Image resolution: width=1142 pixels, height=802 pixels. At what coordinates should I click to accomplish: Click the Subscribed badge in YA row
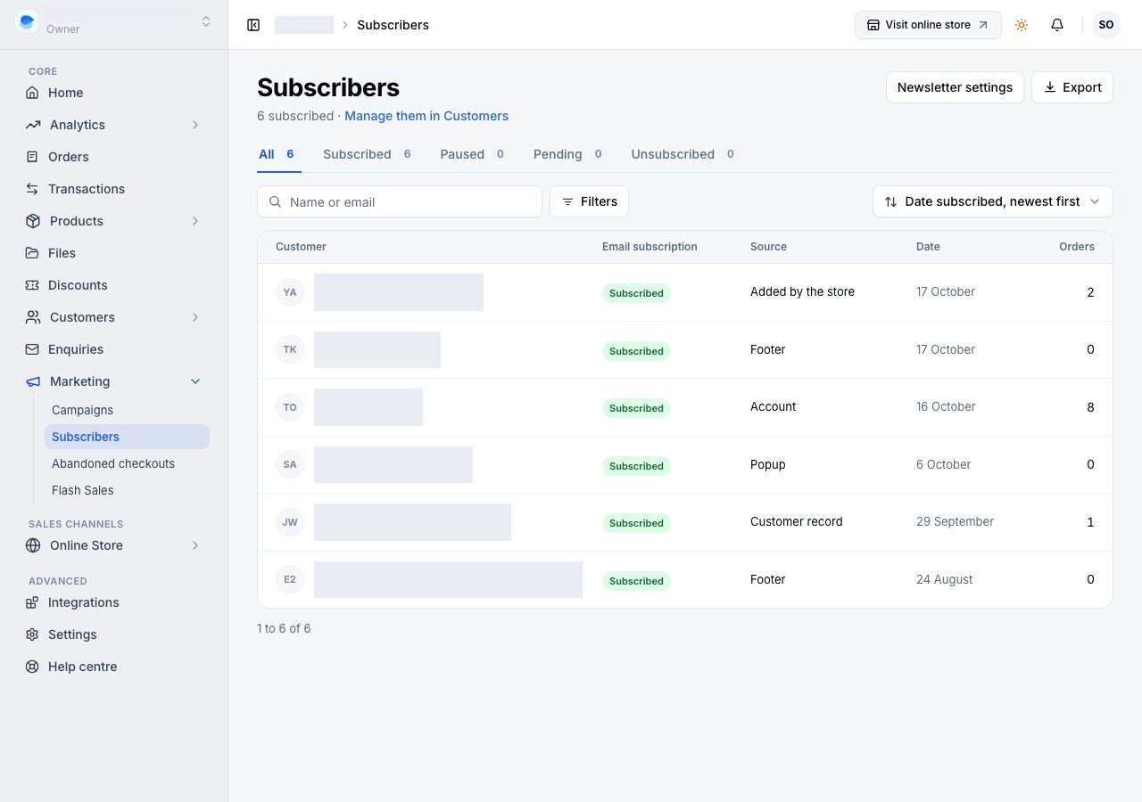point(636,293)
